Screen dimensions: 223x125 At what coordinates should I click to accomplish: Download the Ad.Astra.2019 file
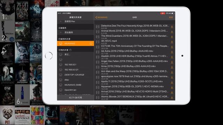click(x=172, y=52)
